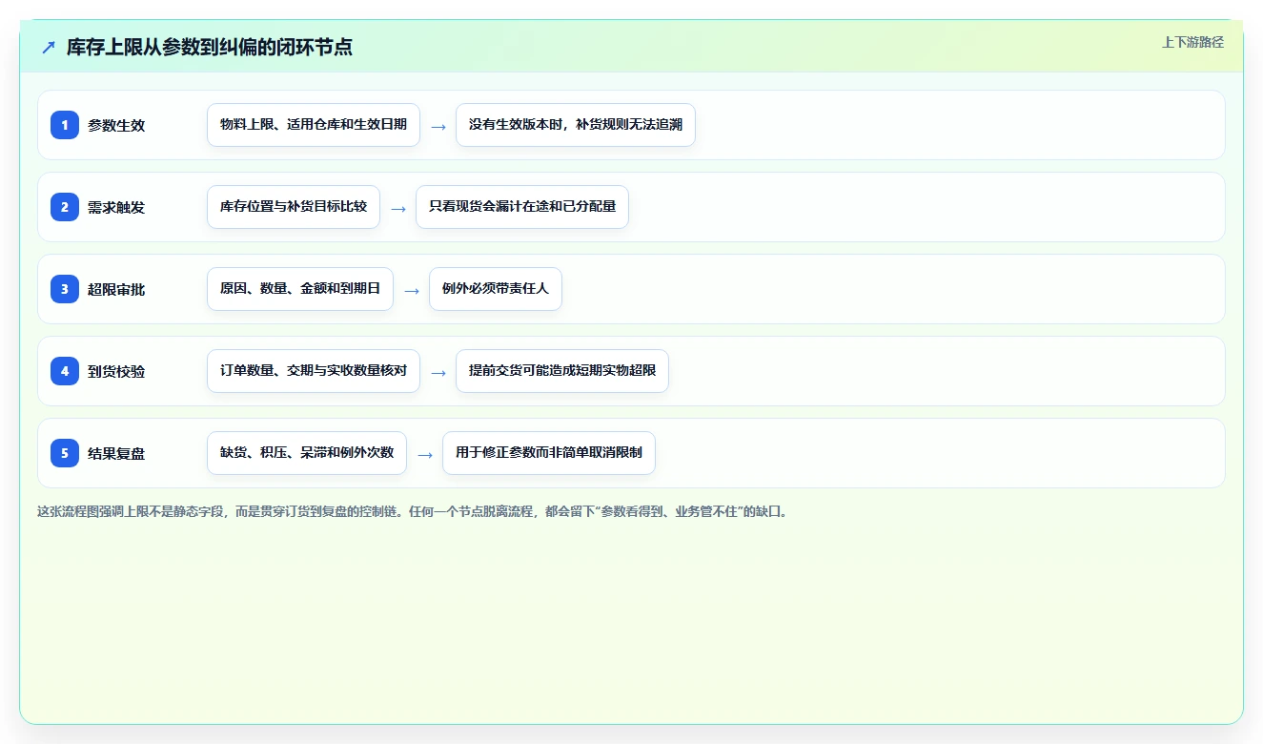The image size is (1263, 744).
Task: Select the 需求触发 step label
Action: tap(116, 207)
